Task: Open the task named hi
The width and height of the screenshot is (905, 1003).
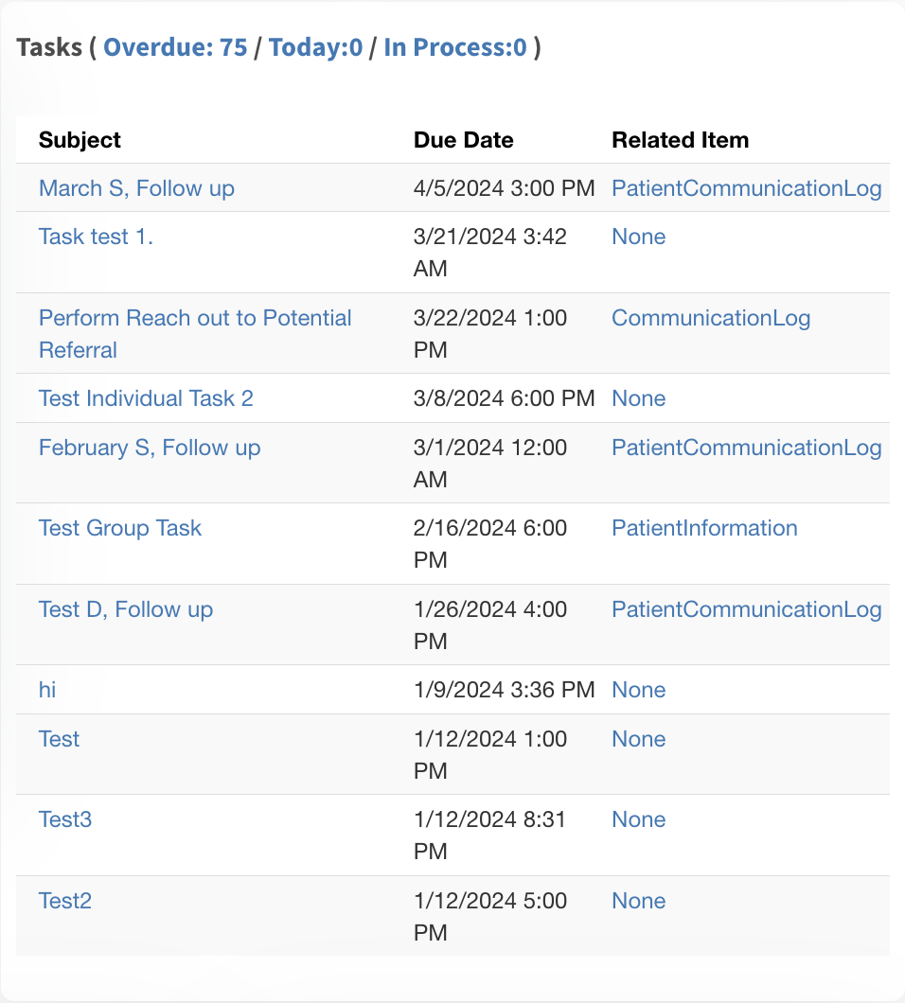Action: tap(47, 690)
